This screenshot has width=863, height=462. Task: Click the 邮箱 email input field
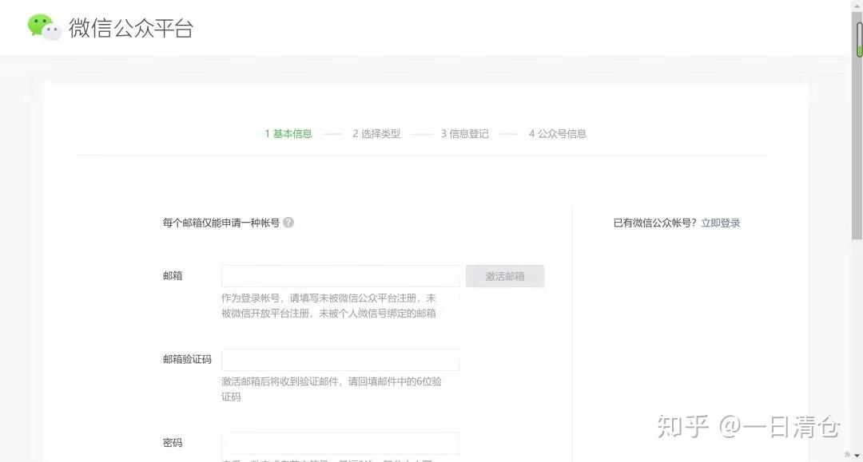point(340,276)
